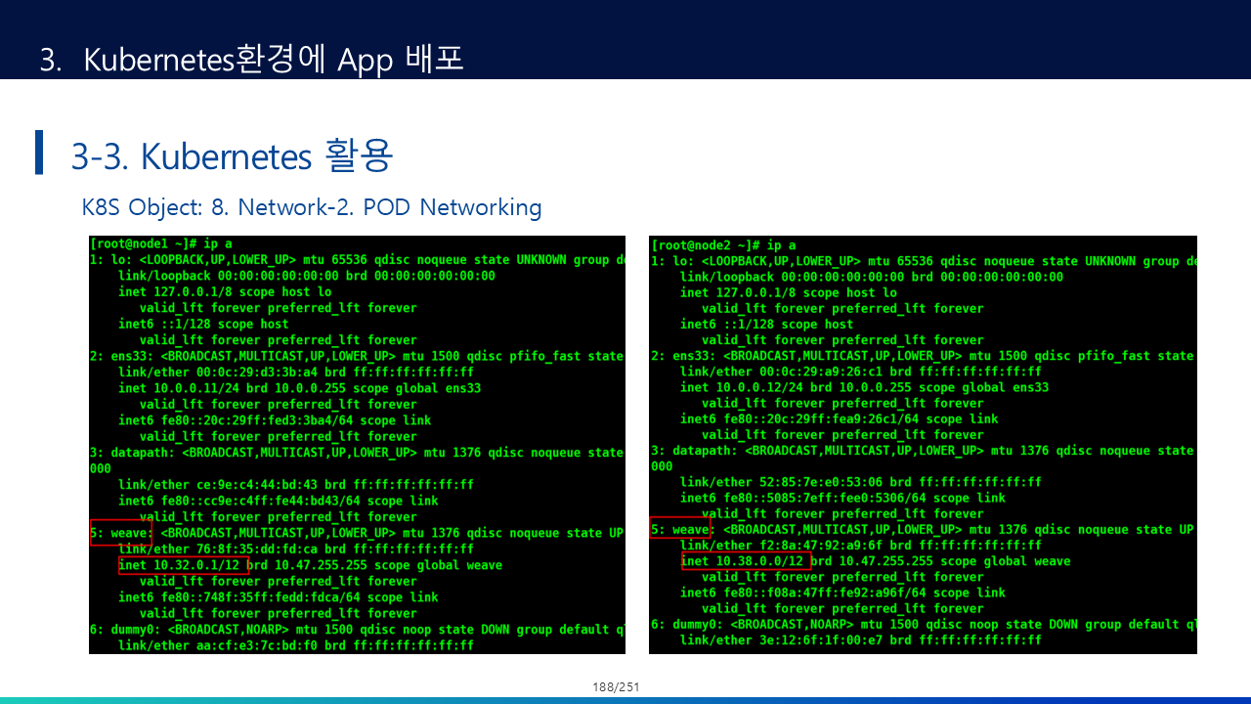The height and width of the screenshot is (704, 1251).
Task: Click '5: weave:' interface line in node1 terminal
Action: tap(357, 533)
